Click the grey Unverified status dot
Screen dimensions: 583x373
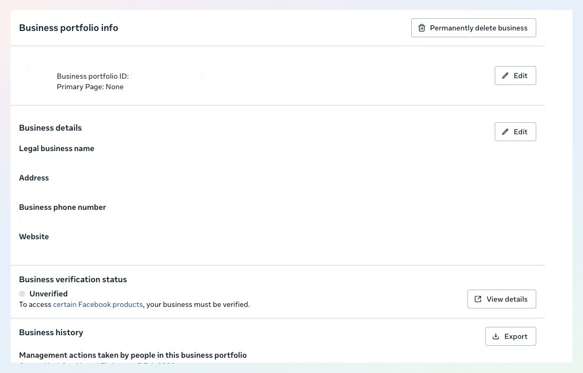22,294
